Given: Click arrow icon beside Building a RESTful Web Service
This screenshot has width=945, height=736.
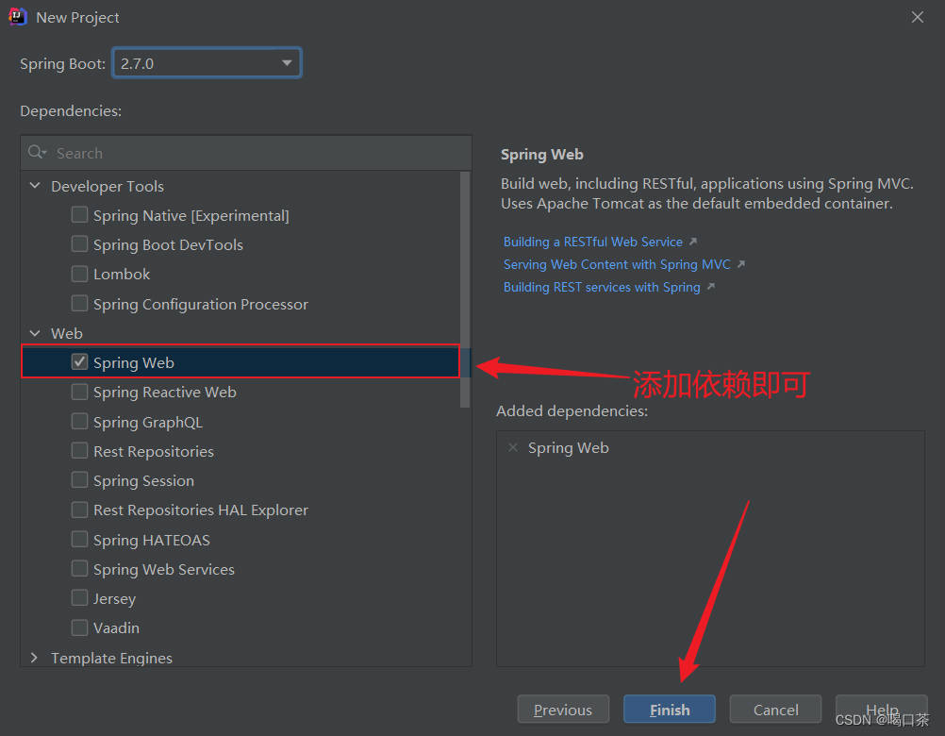Looking at the screenshot, I should [693, 242].
